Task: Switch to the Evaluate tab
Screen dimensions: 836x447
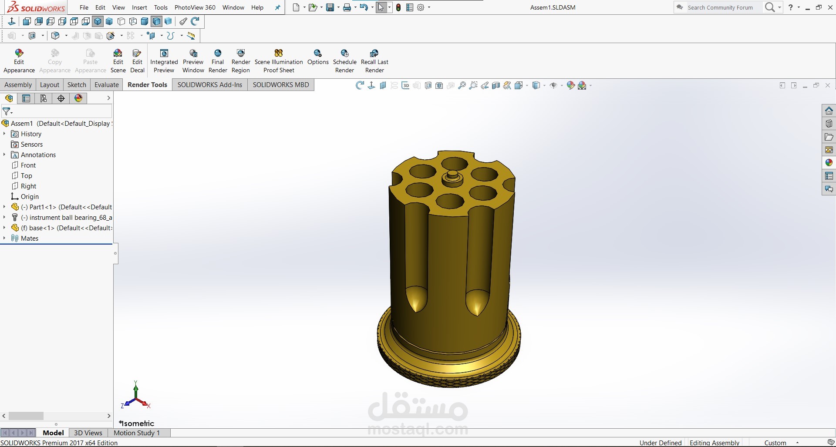Action: [107, 85]
